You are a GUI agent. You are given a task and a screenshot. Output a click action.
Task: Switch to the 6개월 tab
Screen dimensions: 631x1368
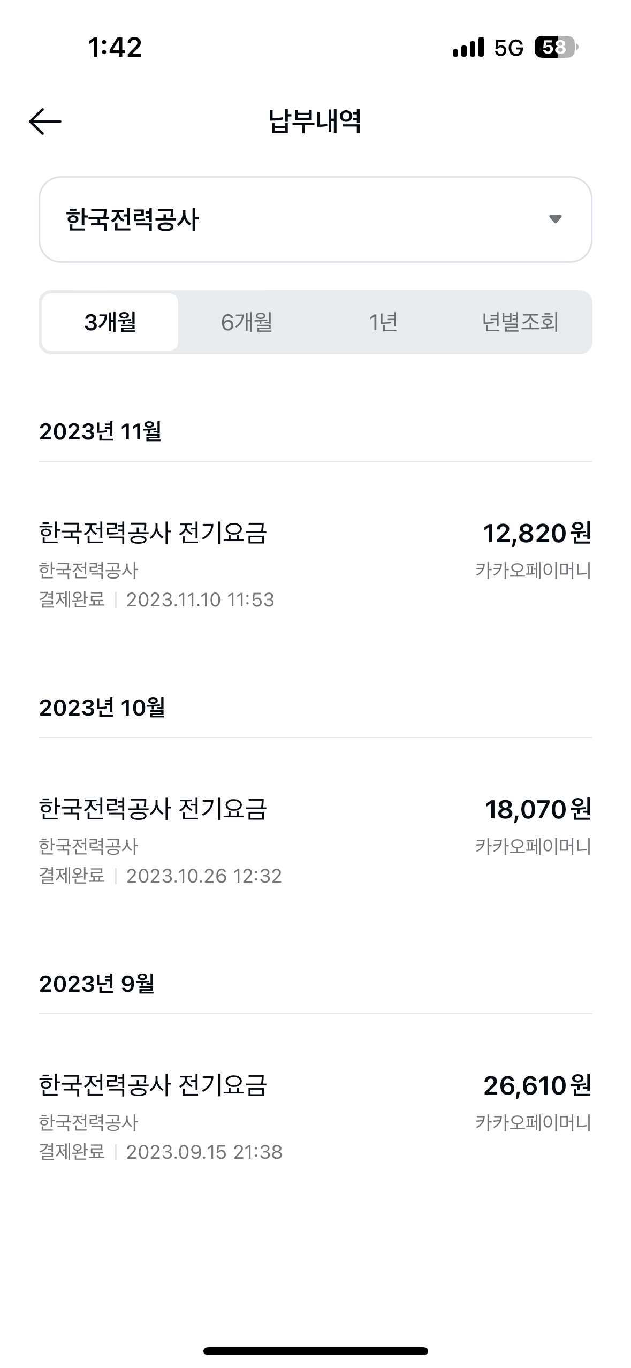247,322
